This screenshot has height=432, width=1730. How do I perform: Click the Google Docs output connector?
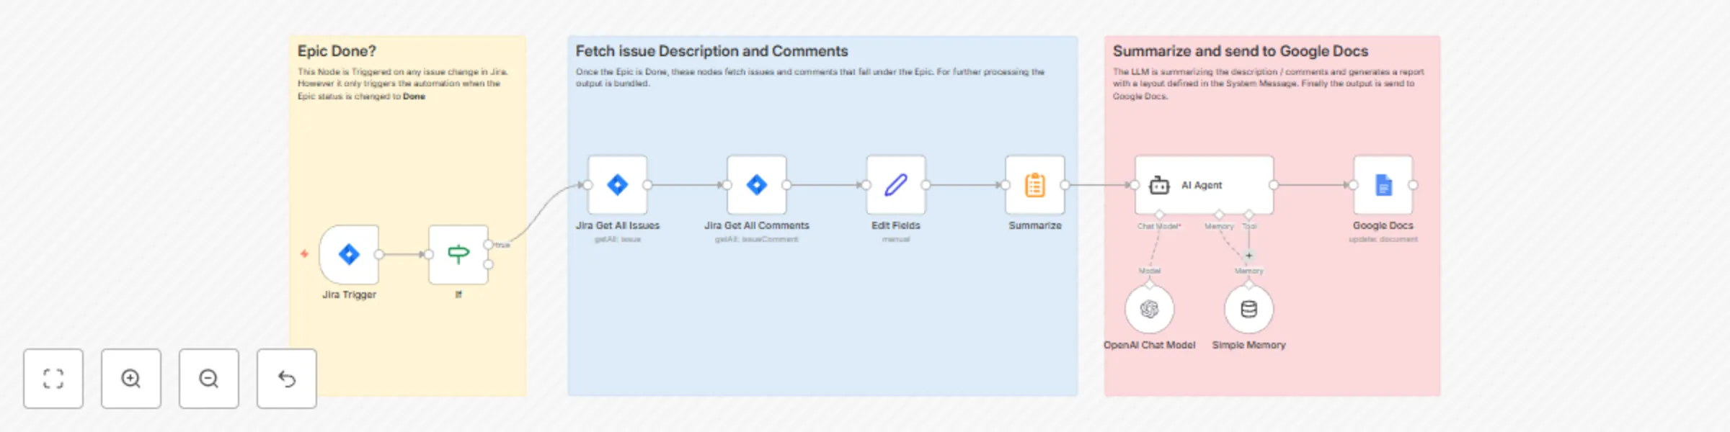(1413, 185)
